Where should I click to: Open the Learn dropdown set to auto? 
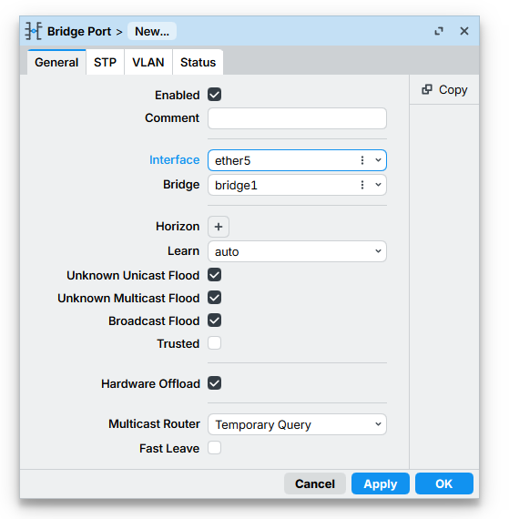[x=297, y=251]
